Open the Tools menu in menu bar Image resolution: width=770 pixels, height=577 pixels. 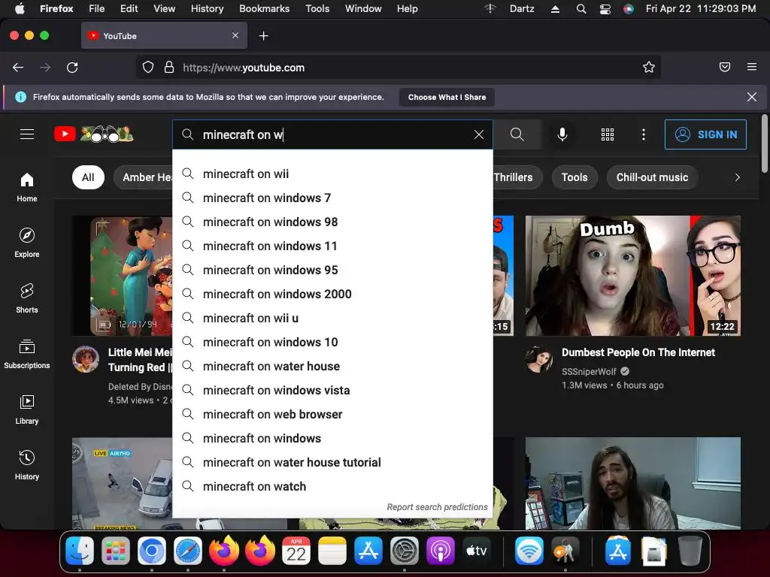click(317, 8)
